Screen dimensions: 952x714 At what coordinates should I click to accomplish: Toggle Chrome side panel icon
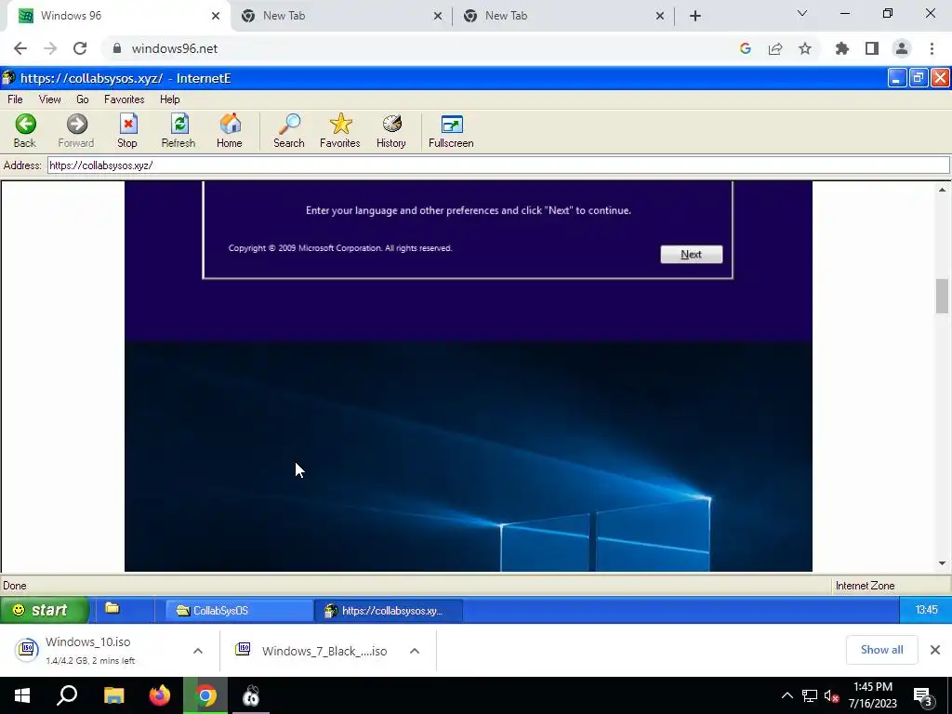[x=872, y=48]
